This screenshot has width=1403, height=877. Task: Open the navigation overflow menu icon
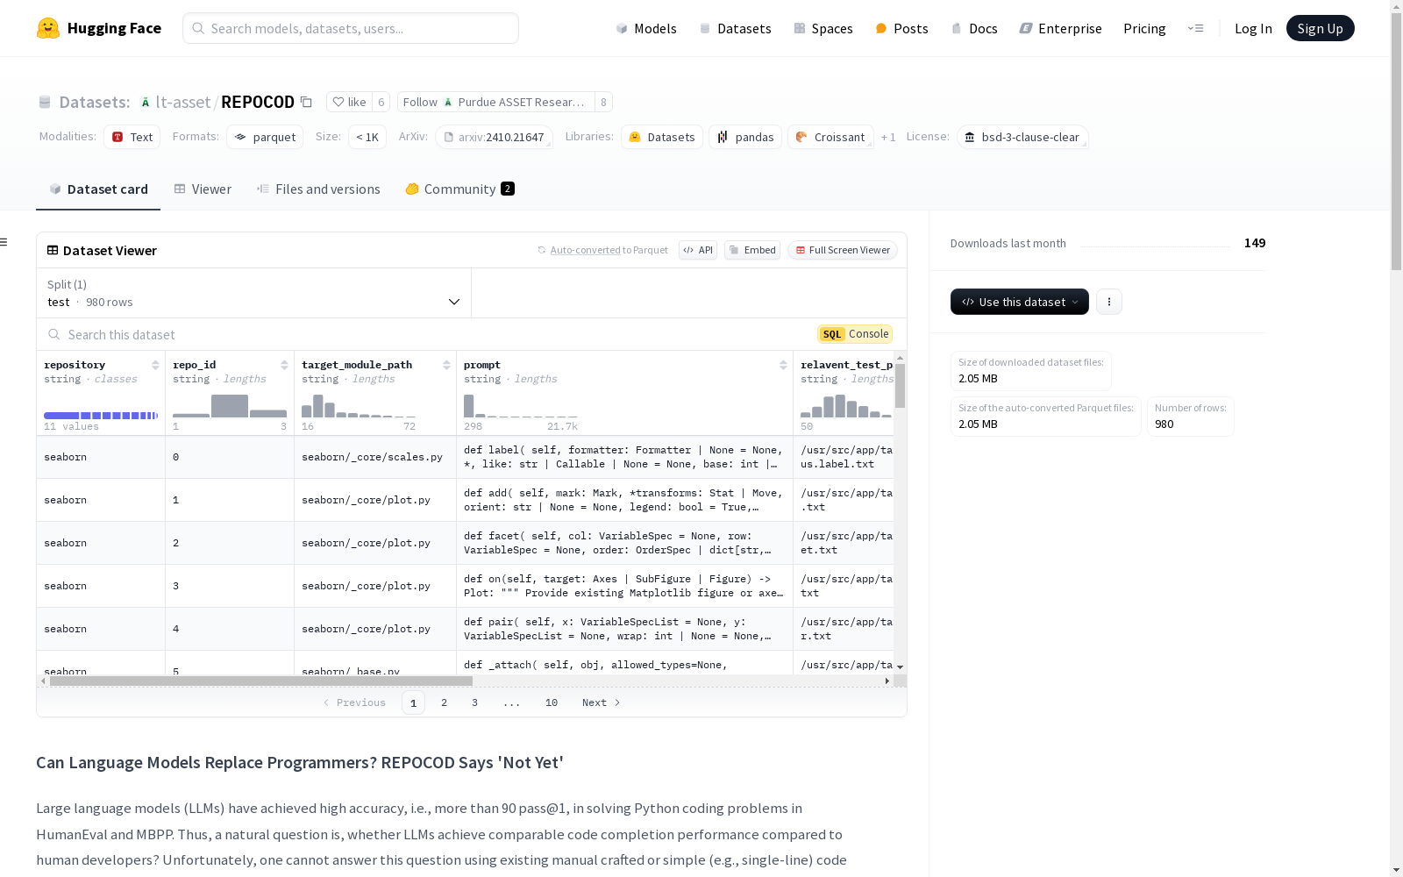[x=1195, y=28]
